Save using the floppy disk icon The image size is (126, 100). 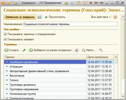[39, 17]
